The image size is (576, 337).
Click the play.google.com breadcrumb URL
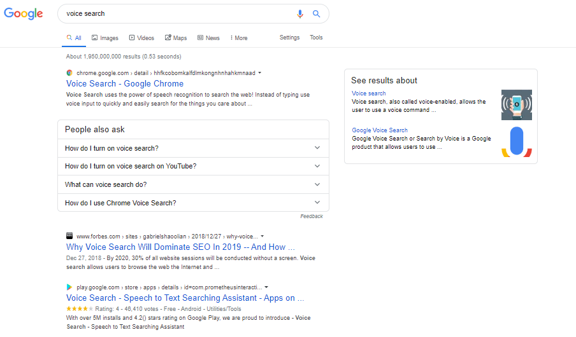click(x=169, y=287)
